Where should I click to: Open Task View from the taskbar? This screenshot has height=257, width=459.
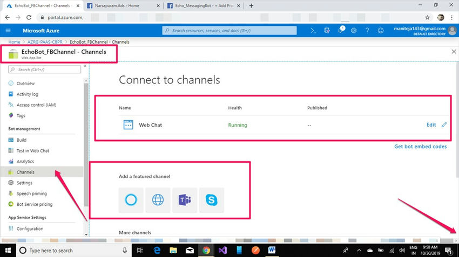click(x=140, y=251)
